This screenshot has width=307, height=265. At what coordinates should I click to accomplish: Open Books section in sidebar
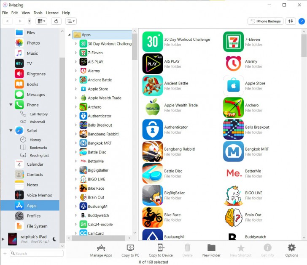point(32,84)
